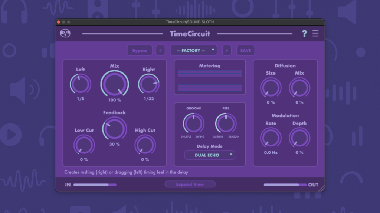Open the Delay Mode DUAL ECHO dropdown
The image size is (380, 213).
(x=210, y=155)
